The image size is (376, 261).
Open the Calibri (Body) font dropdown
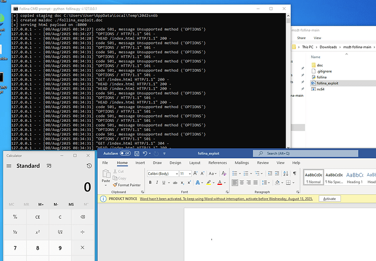point(175,173)
